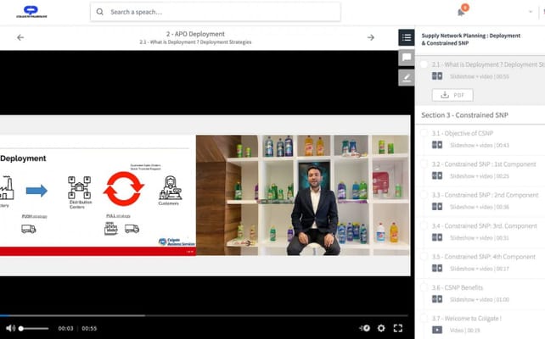Enter fullscreen video mode
The width and height of the screenshot is (545, 339).
tap(397, 328)
